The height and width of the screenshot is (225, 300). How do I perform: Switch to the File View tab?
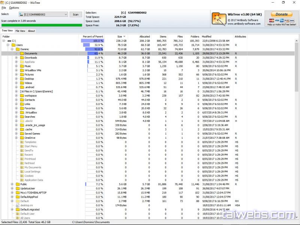[20, 31]
